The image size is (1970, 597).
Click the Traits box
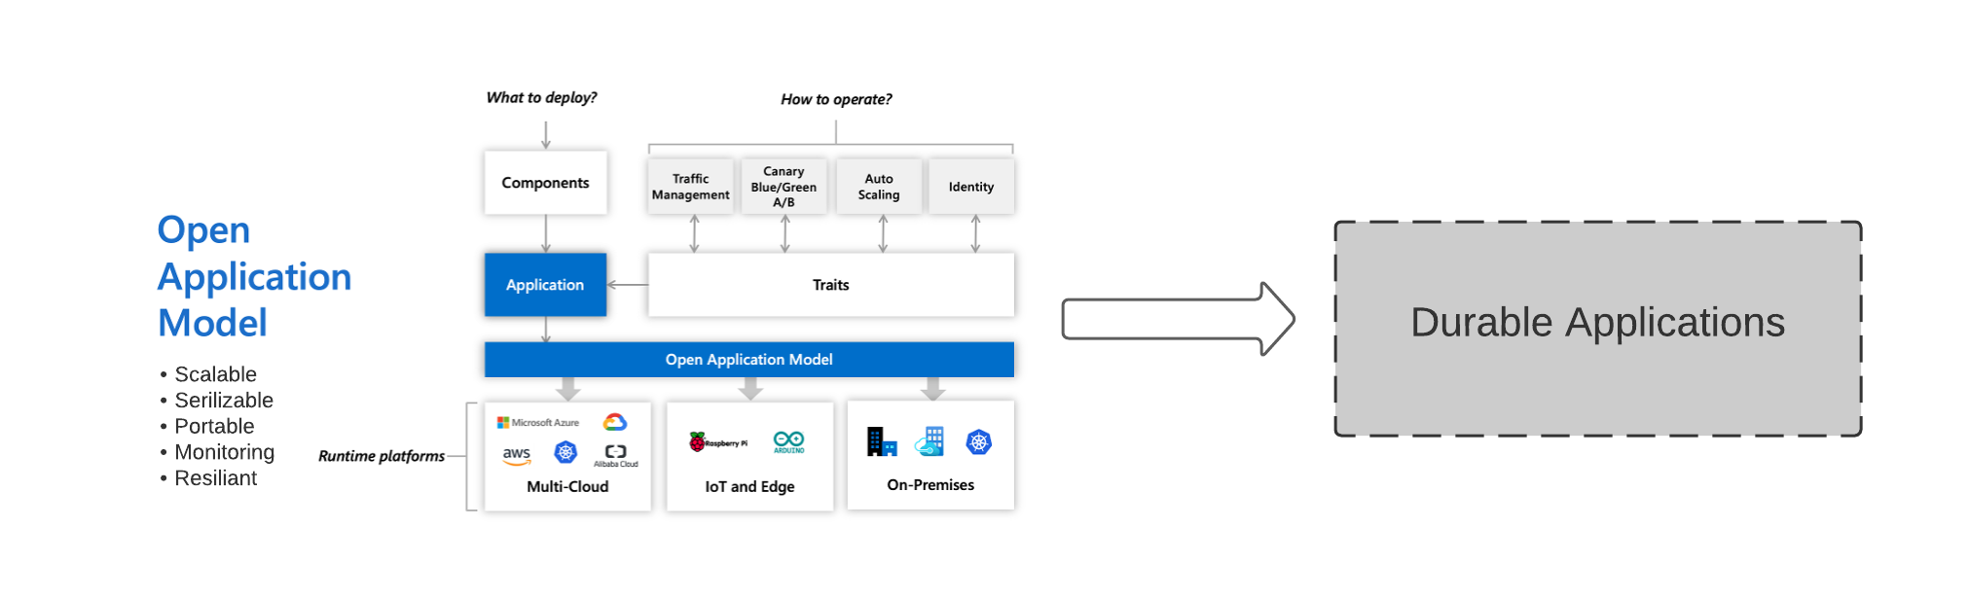click(x=831, y=285)
